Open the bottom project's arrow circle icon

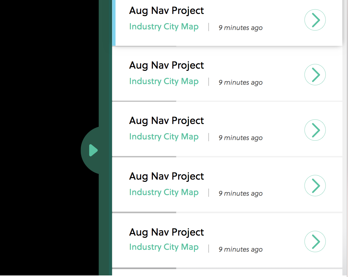tap(315, 241)
